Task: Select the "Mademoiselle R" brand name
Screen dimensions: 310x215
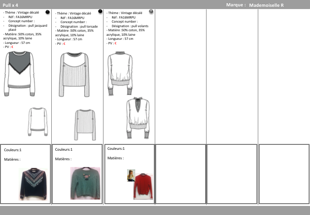Action: pyautogui.click(x=266, y=5)
